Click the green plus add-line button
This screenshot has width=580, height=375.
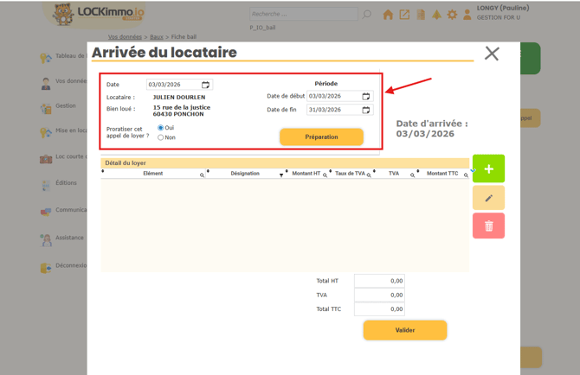click(x=488, y=168)
